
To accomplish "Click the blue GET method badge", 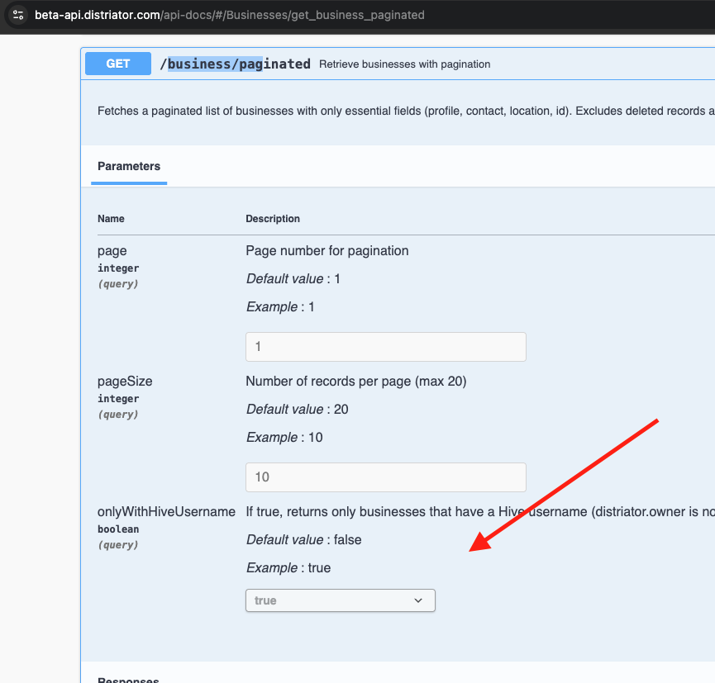I will [x=117, y=63].
